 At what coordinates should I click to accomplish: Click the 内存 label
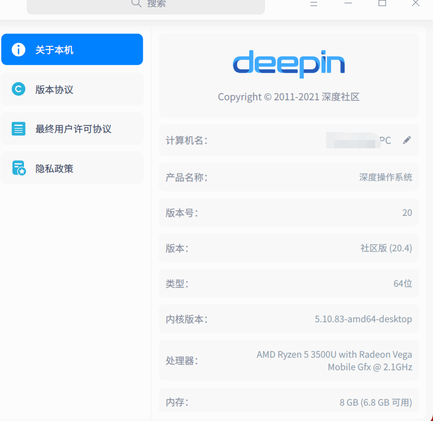pyautogui.click(x=177, y=402)
